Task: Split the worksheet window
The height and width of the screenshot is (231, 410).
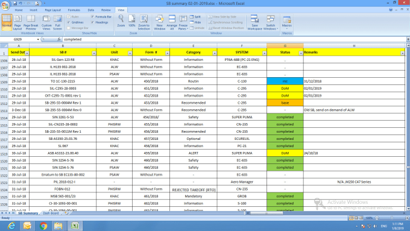Action: click(x=195, y=17)
